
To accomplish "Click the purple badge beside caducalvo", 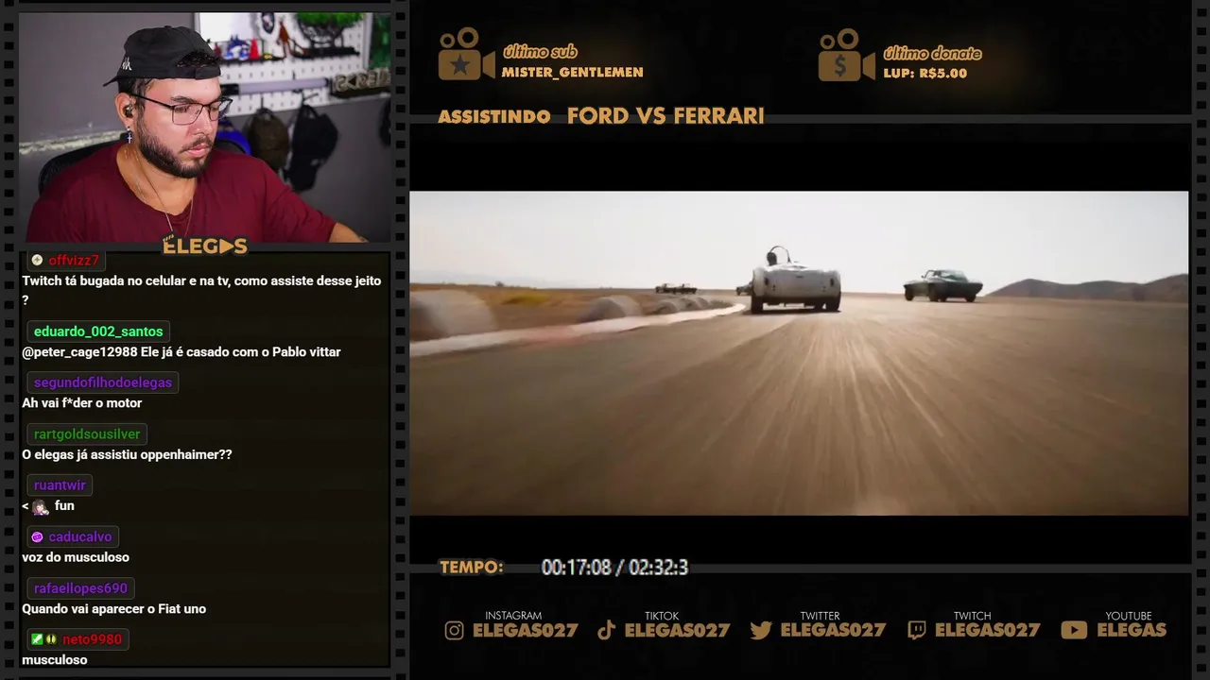I will [37, 536].
